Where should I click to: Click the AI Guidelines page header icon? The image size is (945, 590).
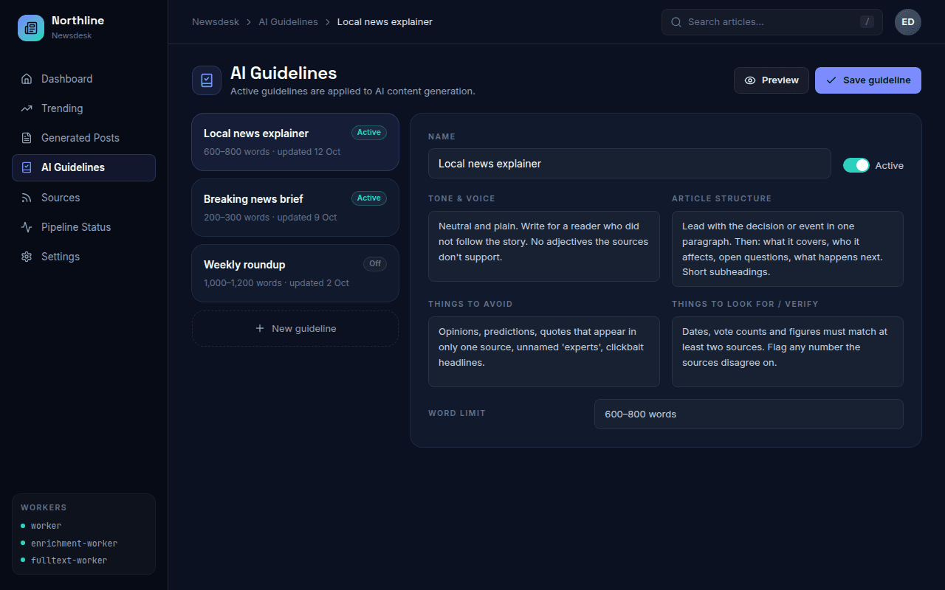click(x=207, y=80)
